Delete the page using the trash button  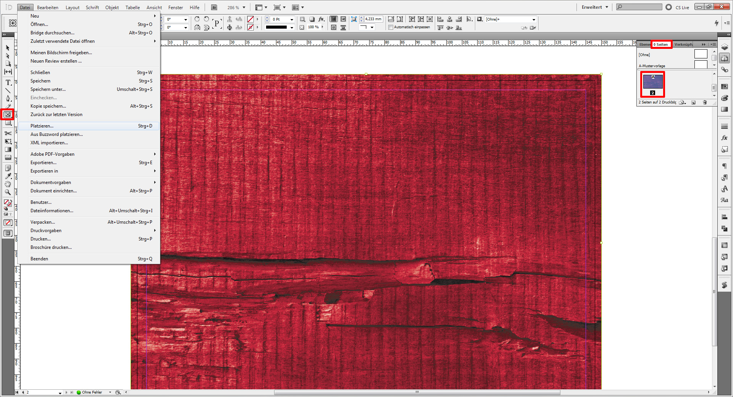705,102
